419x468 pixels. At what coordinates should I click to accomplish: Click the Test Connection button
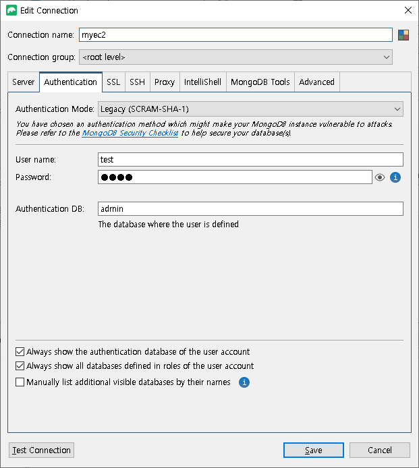42,450
